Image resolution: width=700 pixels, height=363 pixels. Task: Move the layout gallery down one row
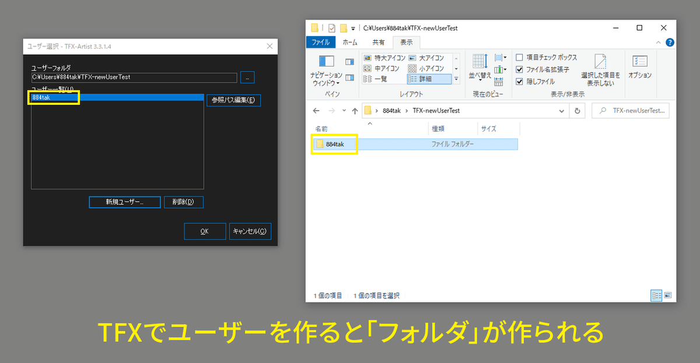click(456, 69)
